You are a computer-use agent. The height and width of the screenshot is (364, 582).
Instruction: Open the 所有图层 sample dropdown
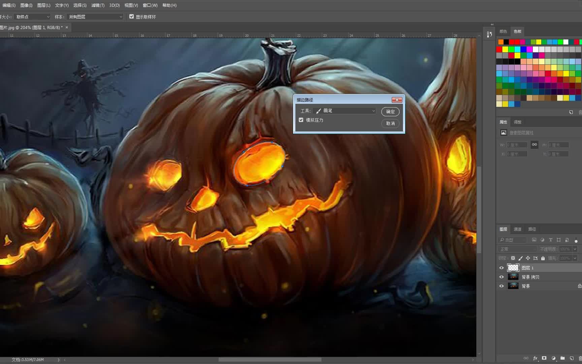[x=95, y=17]
